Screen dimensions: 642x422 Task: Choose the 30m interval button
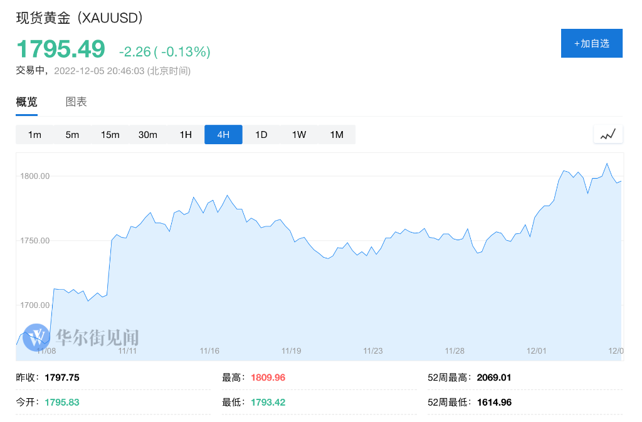tap(148, 135)
